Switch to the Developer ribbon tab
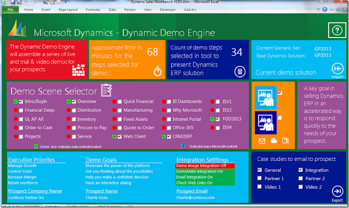Viewport: 349px width, 208px height. 168,9
